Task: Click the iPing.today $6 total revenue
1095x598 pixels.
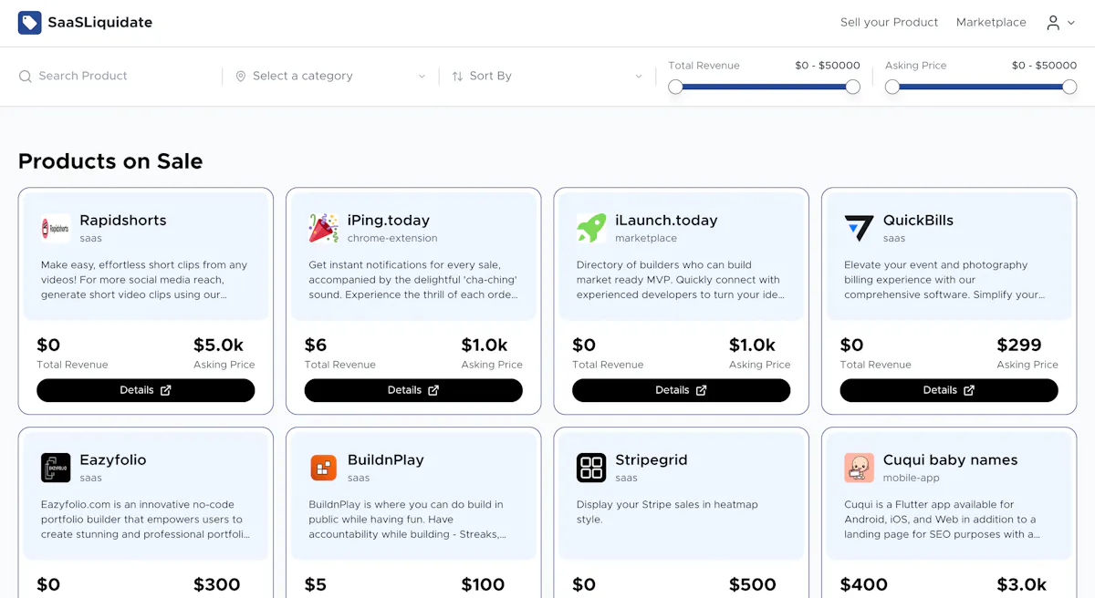Action: pyautogui.click(x=316, y=345)
